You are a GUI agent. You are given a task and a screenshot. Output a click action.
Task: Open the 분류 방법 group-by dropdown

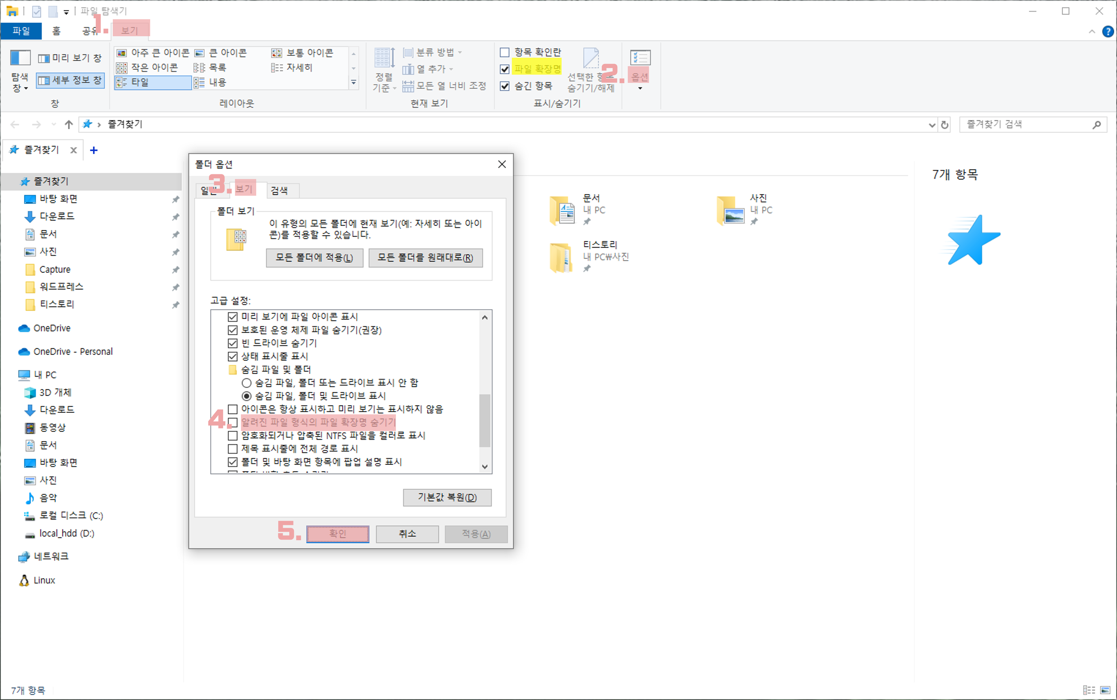point(432,52)
